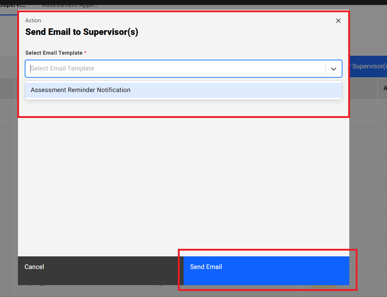Click the vertical divider beside the chevron

pos(325,69)
